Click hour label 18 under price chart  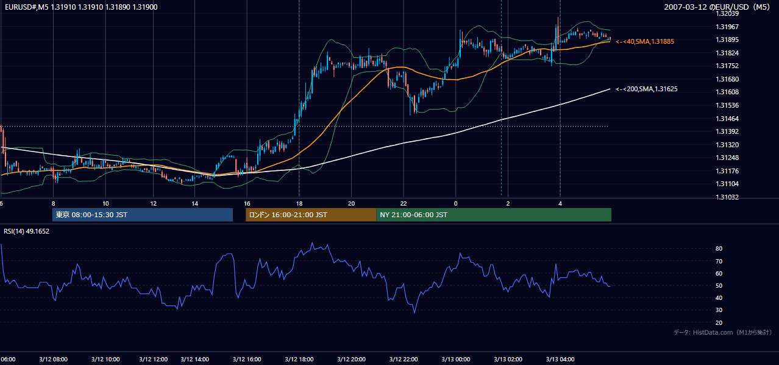click(x=299, y=203)
